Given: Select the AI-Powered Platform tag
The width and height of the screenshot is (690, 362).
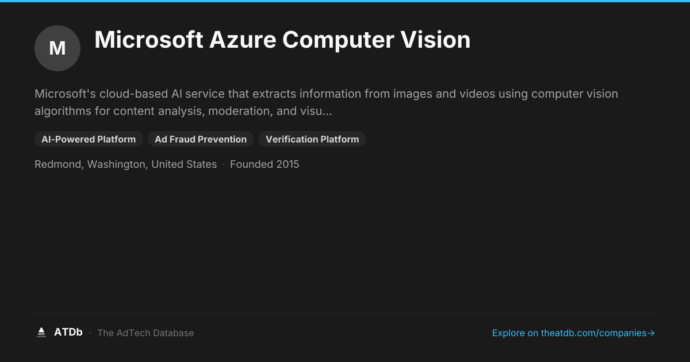Looking at the screenshot, I should point(89,139).
